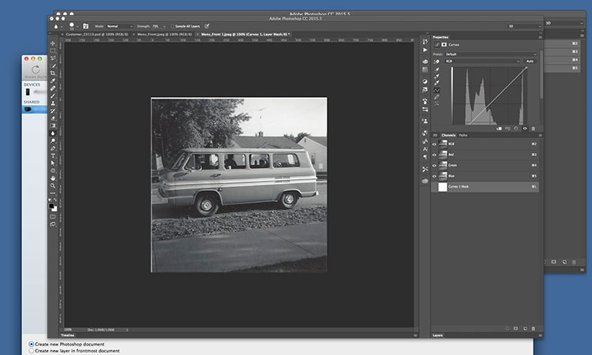Screen dimensions: 592x355
Task: Reset Curves adjustment to defaults
Action: pyautogui.click(x=515, y=128)
